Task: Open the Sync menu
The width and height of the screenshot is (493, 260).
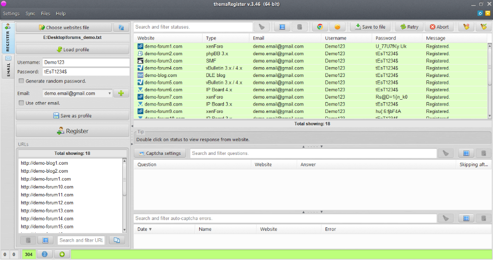Action: click(30, 13)
